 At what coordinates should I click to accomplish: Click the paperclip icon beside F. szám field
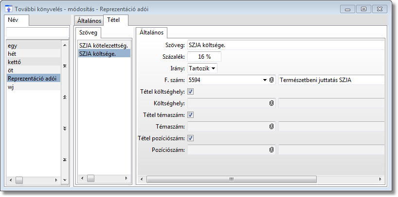pyautogui.click(x=272, y=80)
